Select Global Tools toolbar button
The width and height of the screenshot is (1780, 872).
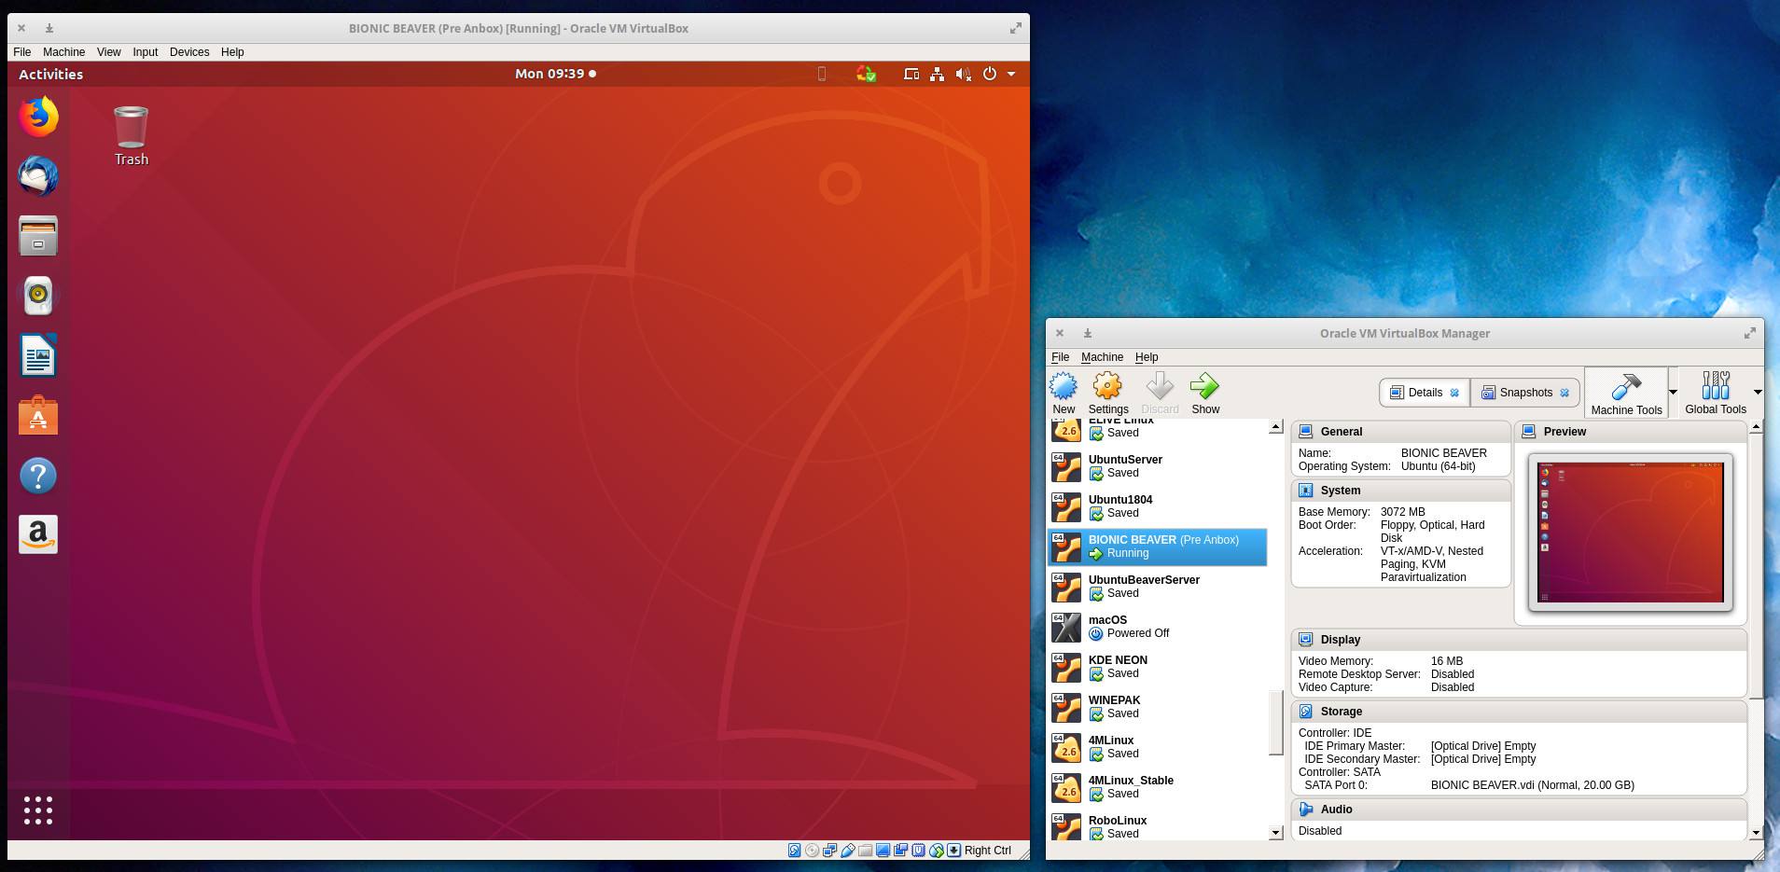(x=1715, y=393)
